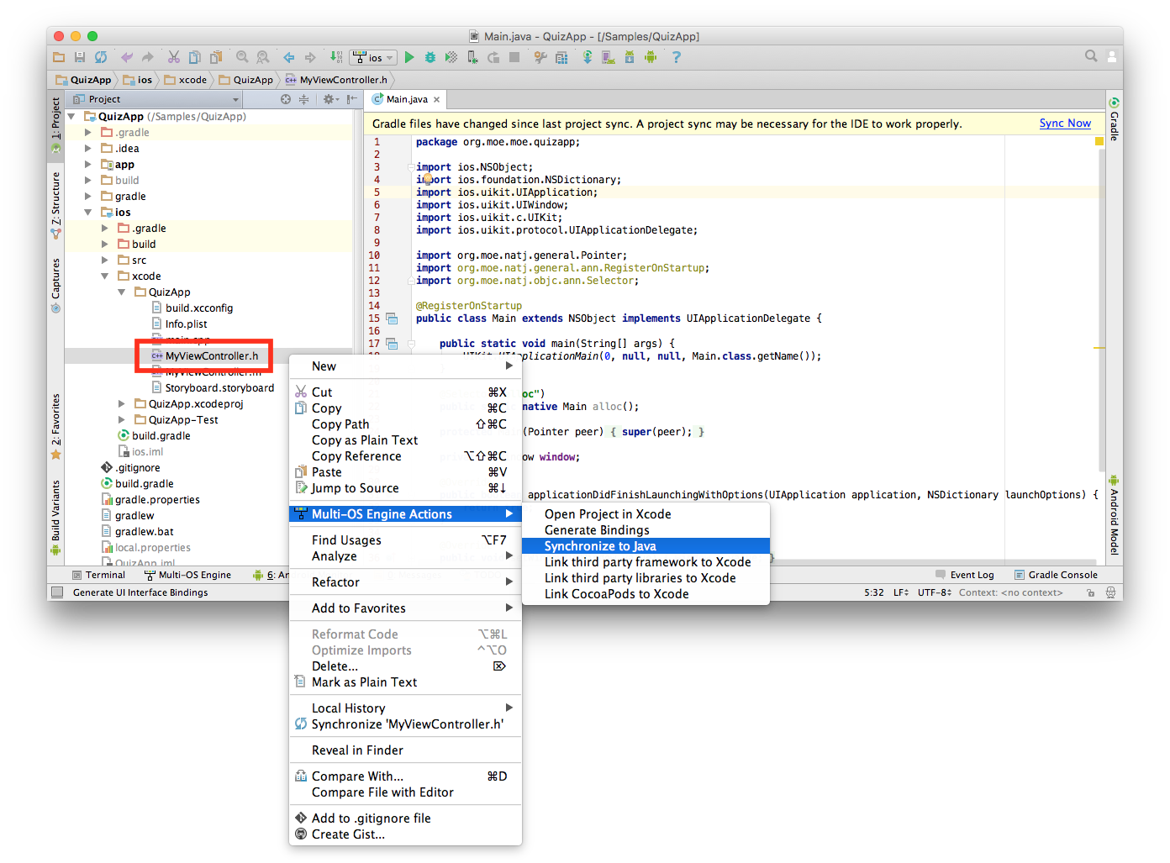Viewport: 1170px width, 863px height.
Task: Select the xcode breadcrumb in navigation bar
Action: pos(186,80)
